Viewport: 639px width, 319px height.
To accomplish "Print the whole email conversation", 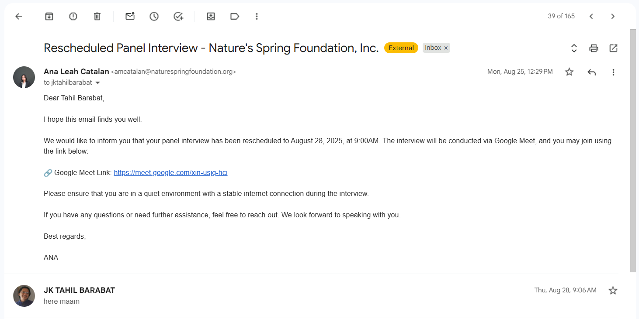I will coord(594,48).
